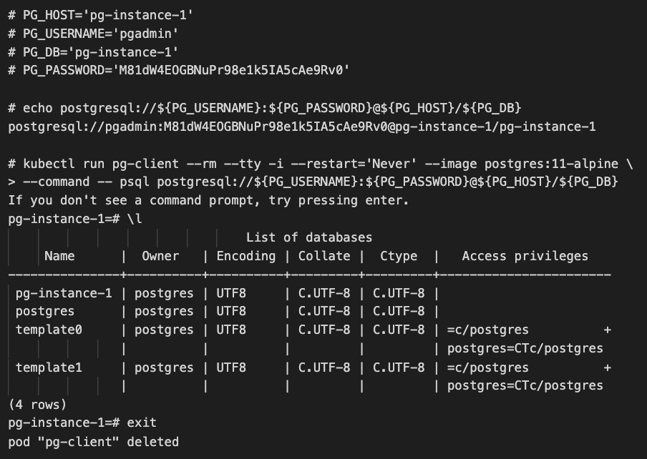The width and height of the screenshot is (647, 459).
Task: Click the echoed pgadmin connection string output
Action: point(302,127)
